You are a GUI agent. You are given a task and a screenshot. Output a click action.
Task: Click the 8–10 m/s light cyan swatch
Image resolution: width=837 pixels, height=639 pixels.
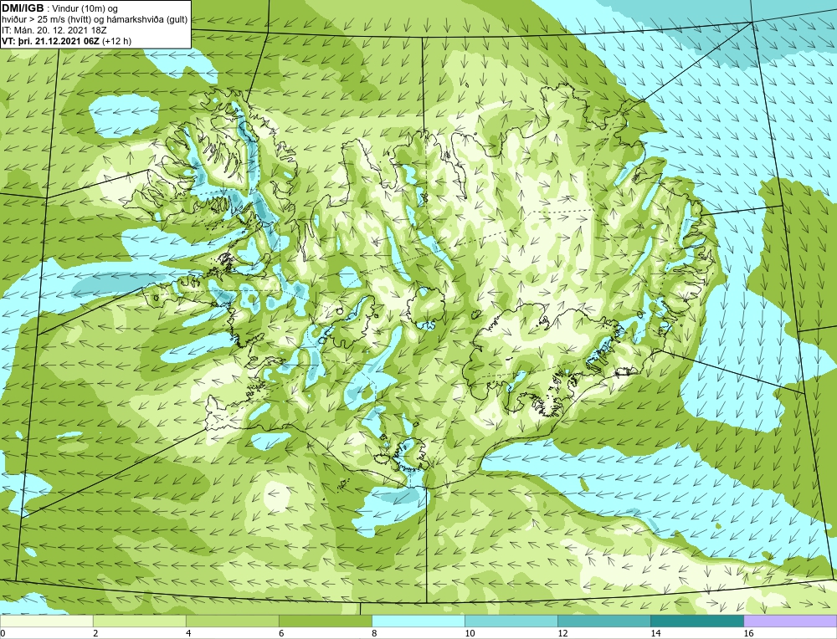click(418, 621)
